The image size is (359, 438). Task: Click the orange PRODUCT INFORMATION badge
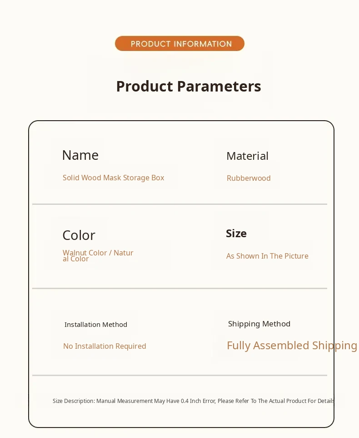tap(179, 44)
